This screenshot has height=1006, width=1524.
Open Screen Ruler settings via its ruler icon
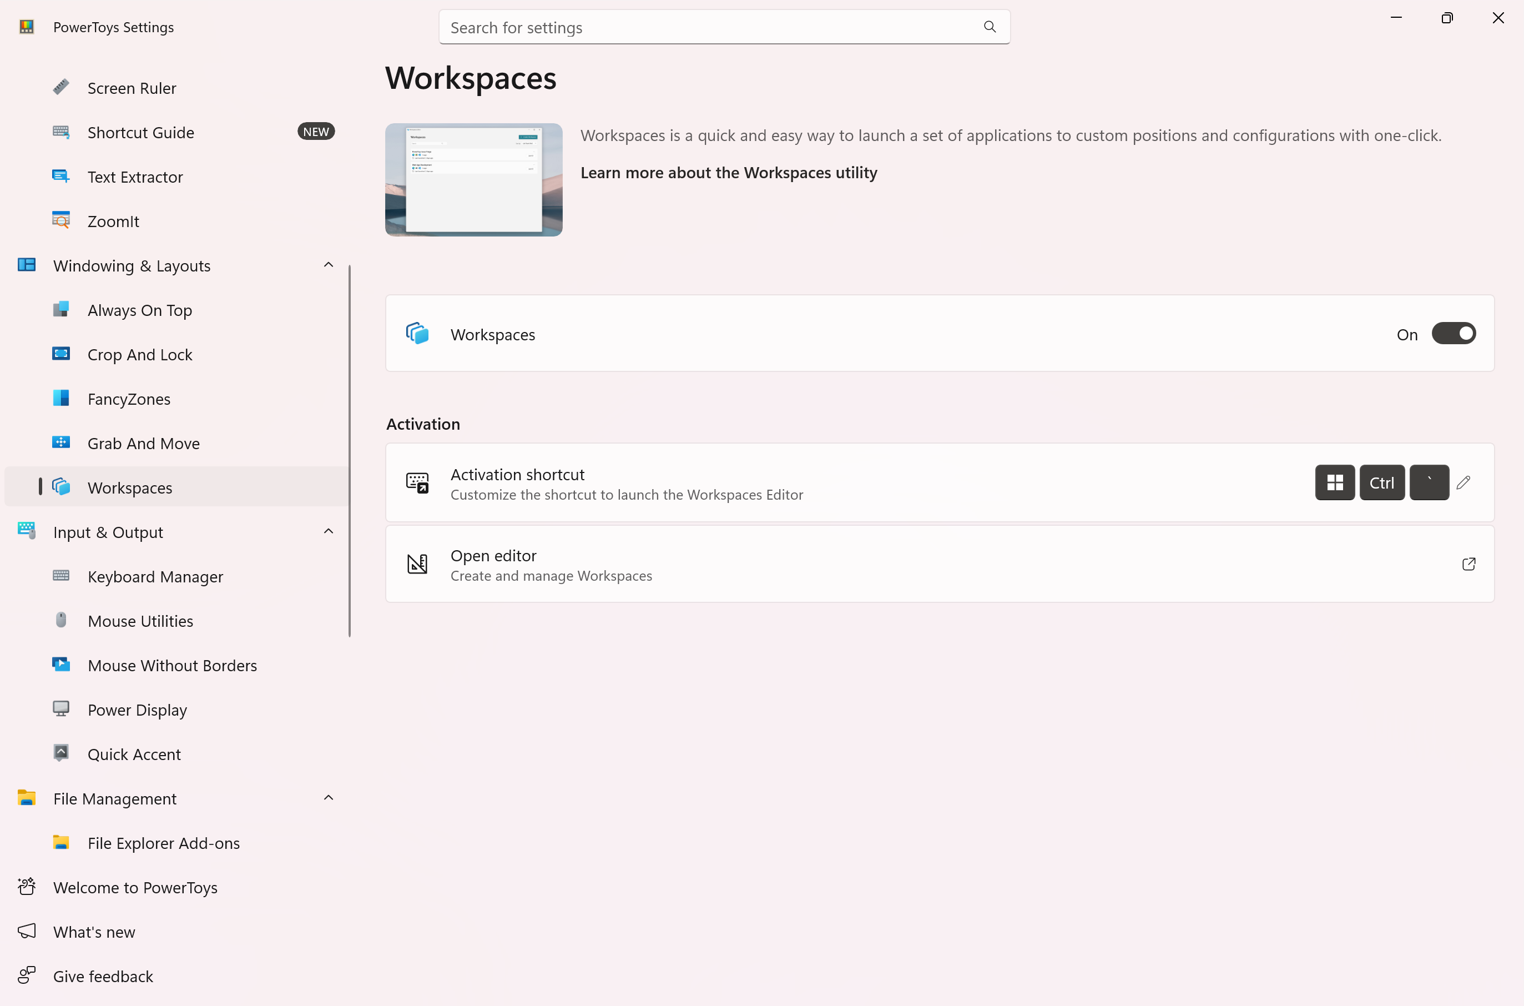[x=61, y=87]
